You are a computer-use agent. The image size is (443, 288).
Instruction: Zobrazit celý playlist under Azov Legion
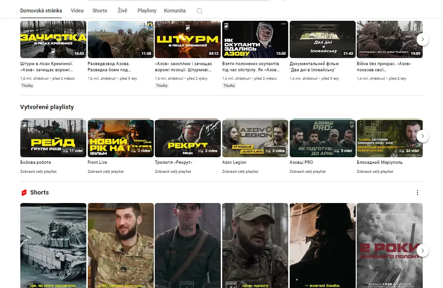click(x=240, y=171)
